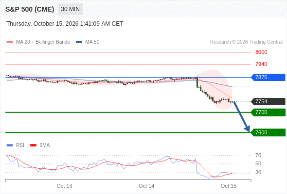Click the RSI legend label
Viewport: 287px width, 194px height.
click(x=20, y=145)
